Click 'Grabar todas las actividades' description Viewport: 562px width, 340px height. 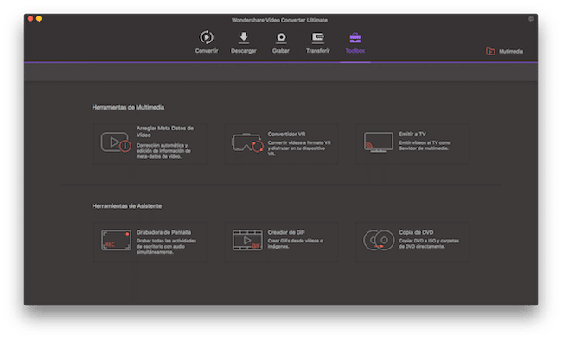(x=166, y=246)
